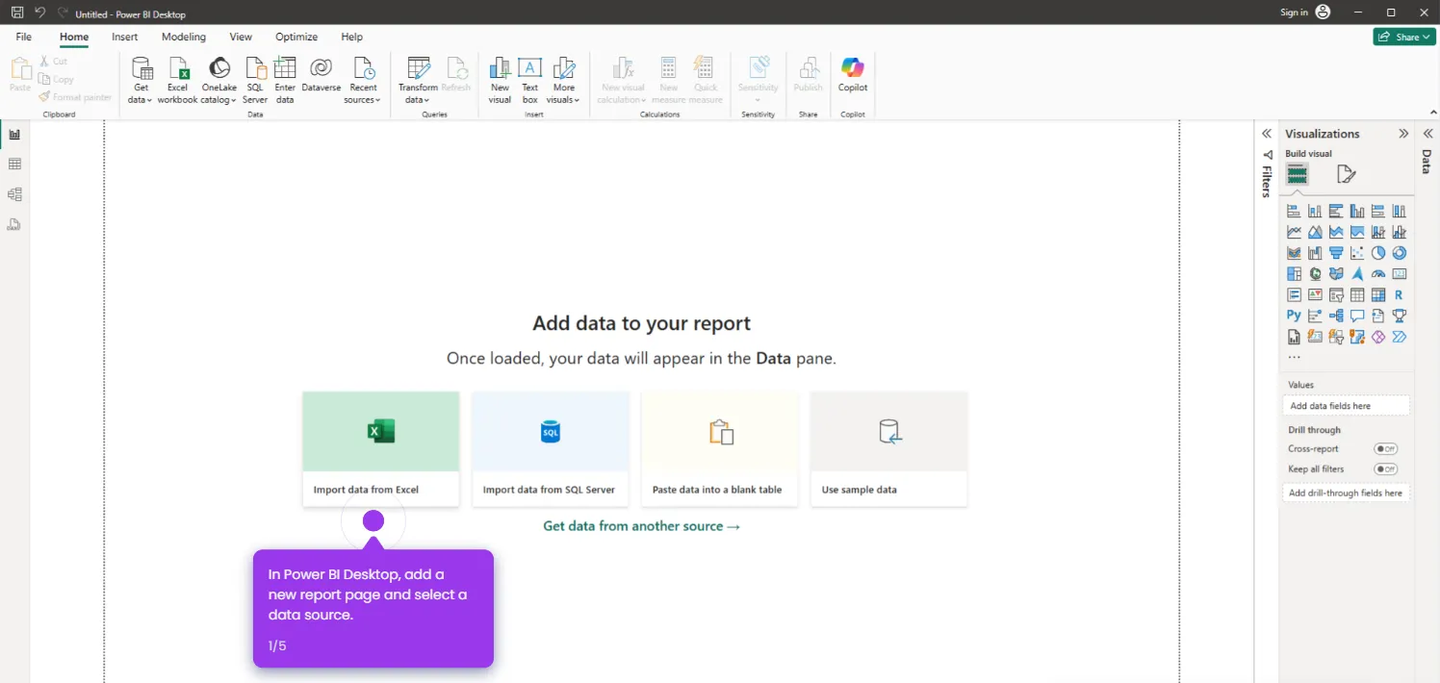Pick the Scatter chart visual

pos(1357,253)
